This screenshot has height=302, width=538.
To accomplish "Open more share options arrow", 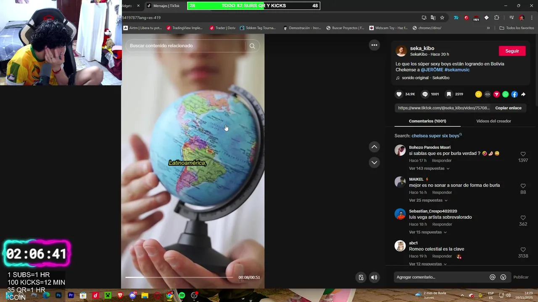I will [x=523, y=94].
